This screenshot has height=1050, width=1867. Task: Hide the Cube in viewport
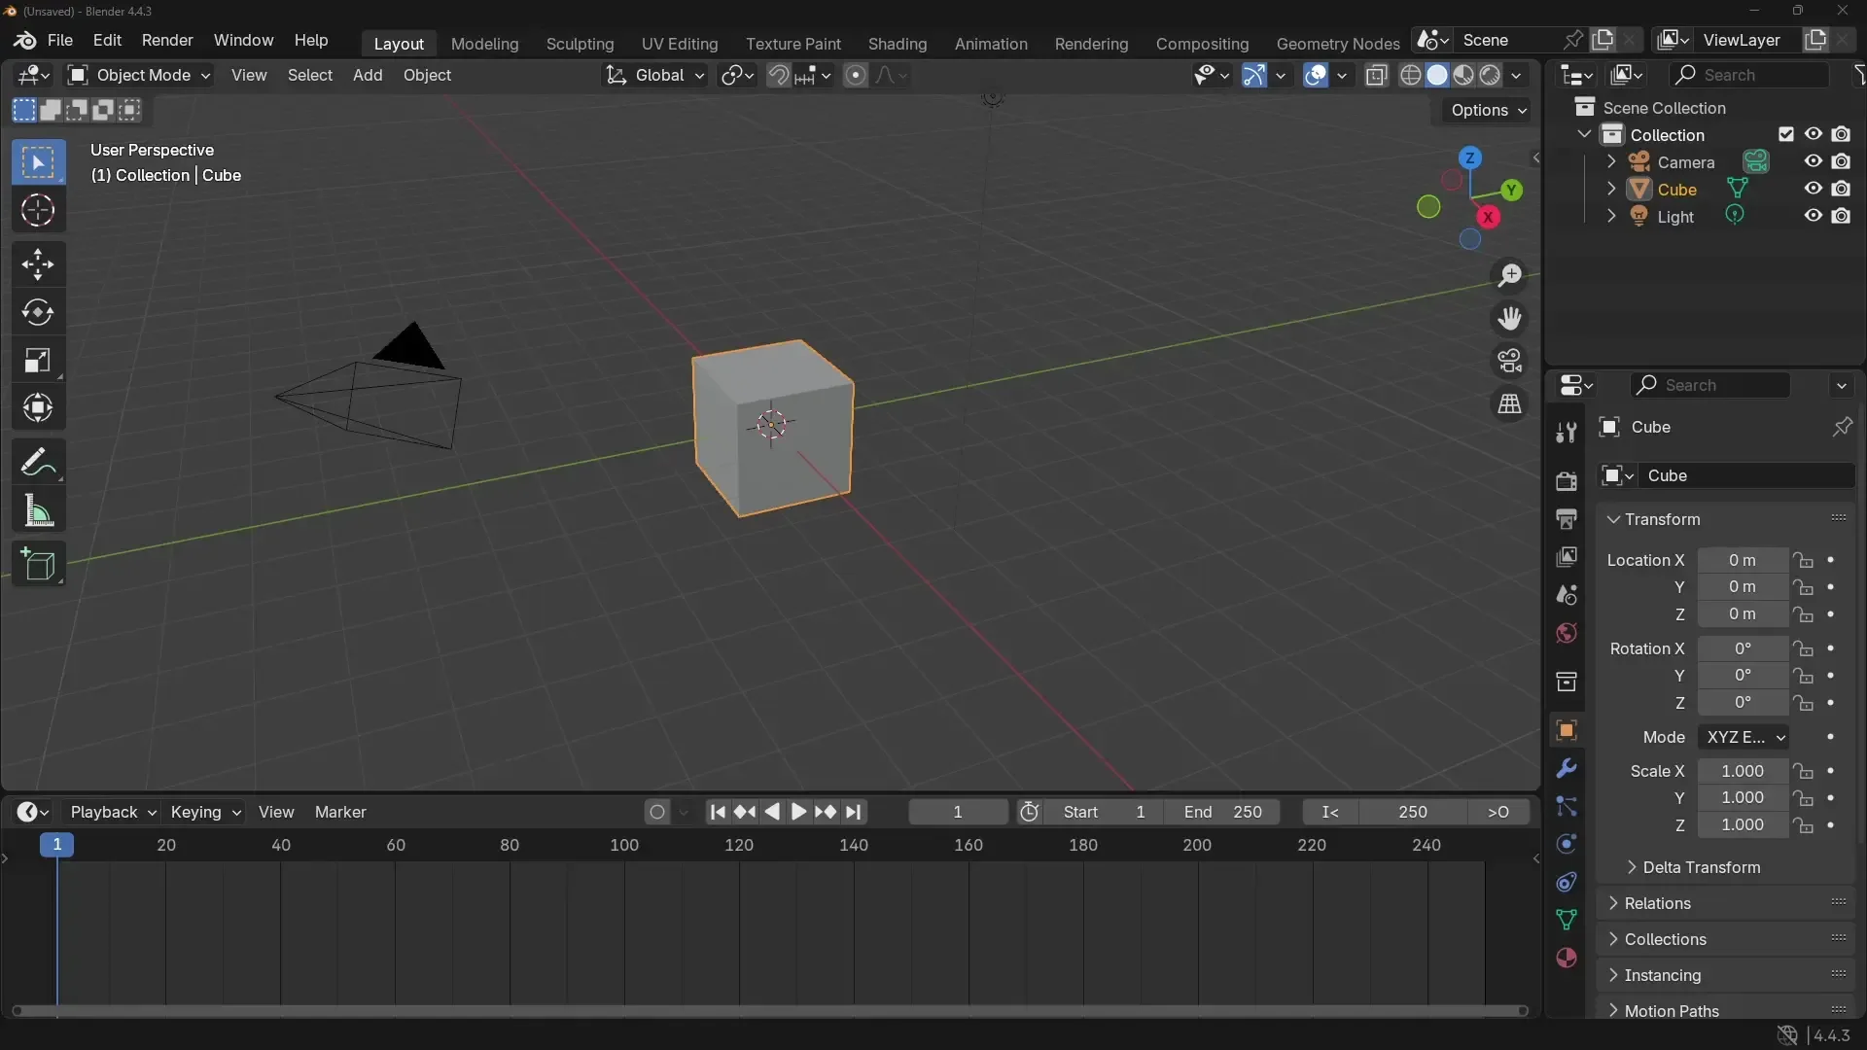pos(1814,189)
